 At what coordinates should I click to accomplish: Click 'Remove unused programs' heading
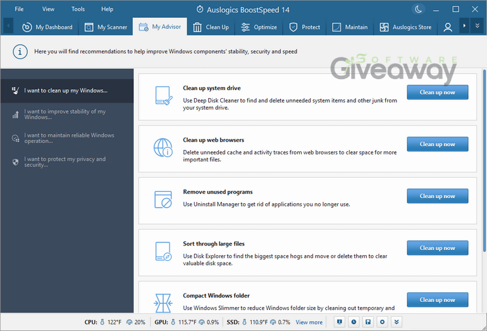pos(218,192)
